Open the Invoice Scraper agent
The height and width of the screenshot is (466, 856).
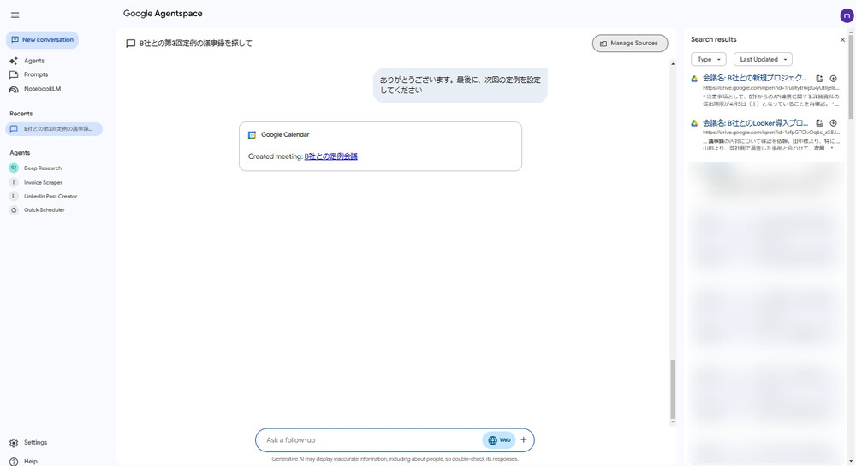click(x=43, y=183)
